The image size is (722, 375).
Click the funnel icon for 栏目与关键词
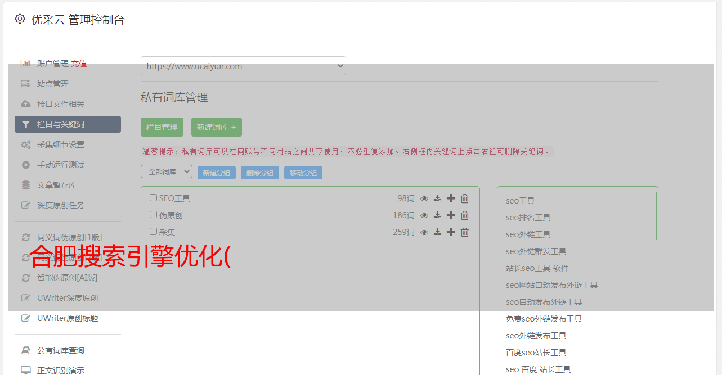pyautogui.click(x=26, y=124)
